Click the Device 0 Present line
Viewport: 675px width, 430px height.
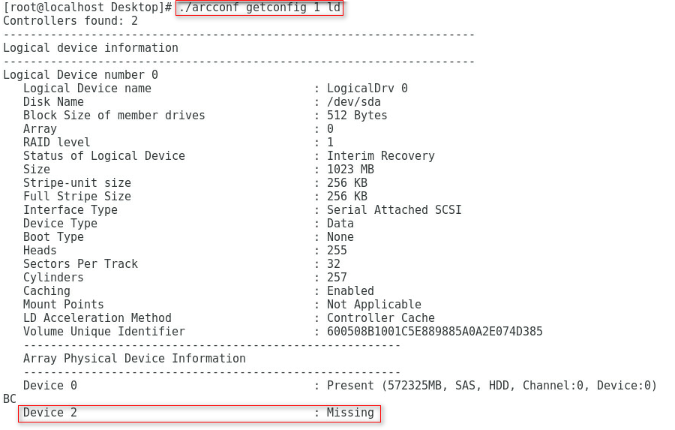click(x=340, y=386)
